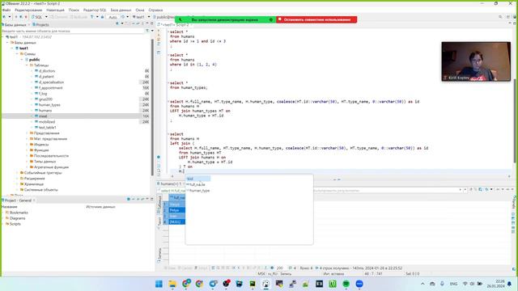Open the Навигация menu
This screenshot has height=291, width=518.
tap(56, 11)
